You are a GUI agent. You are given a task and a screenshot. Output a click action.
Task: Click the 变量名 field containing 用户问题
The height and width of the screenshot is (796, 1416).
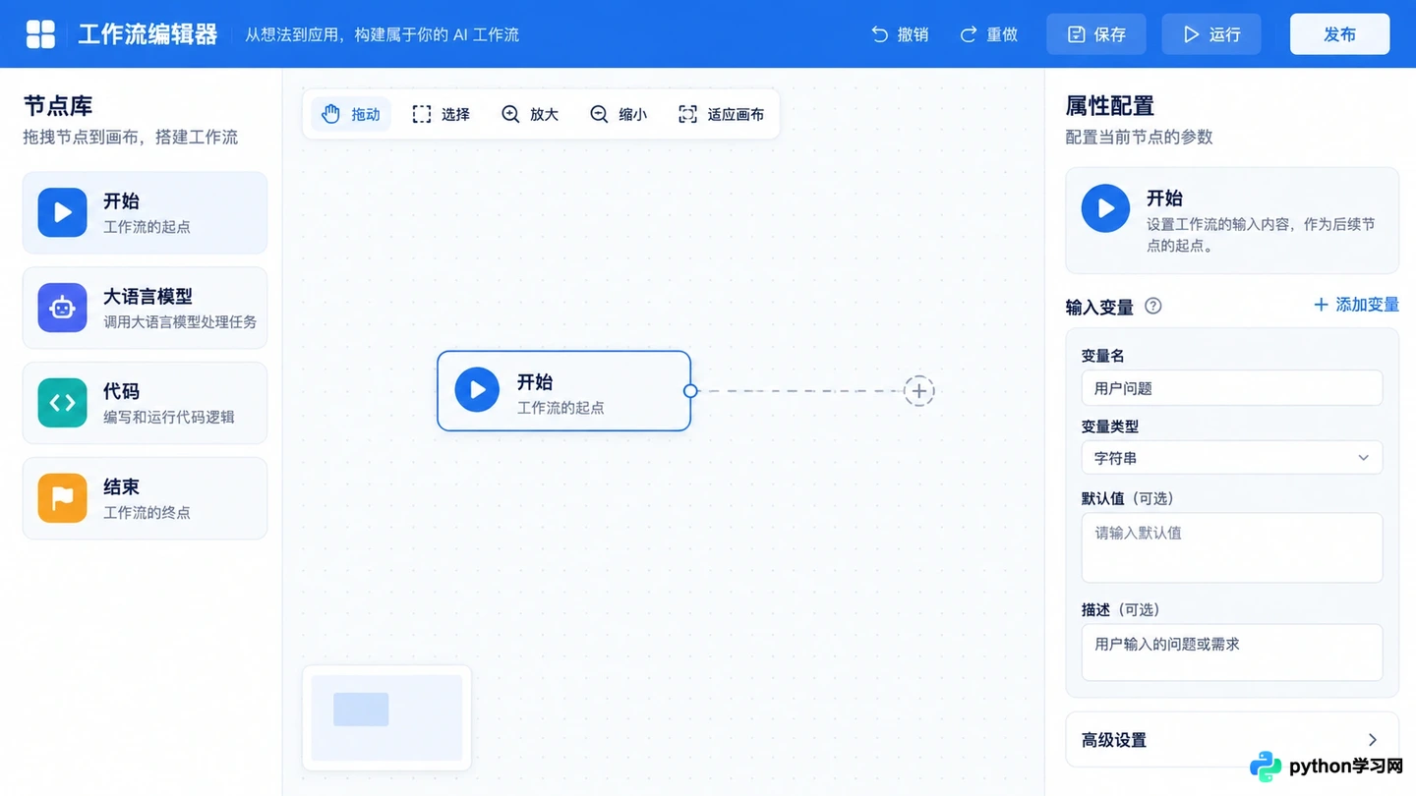click(1232, 388)
